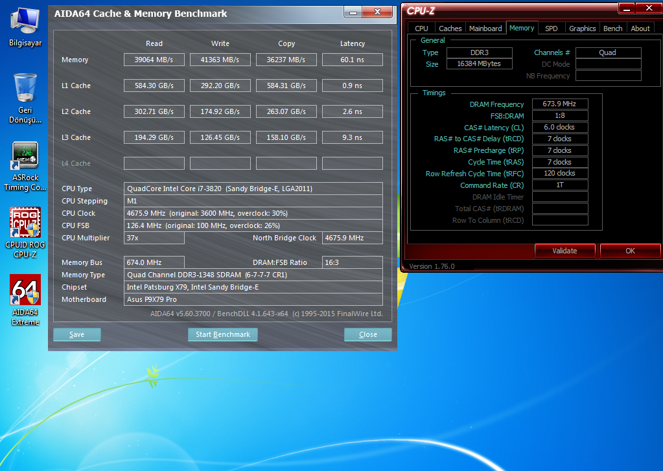
Task: Click the Memory Latency value 60.1 ns
Action: [352, 60]
